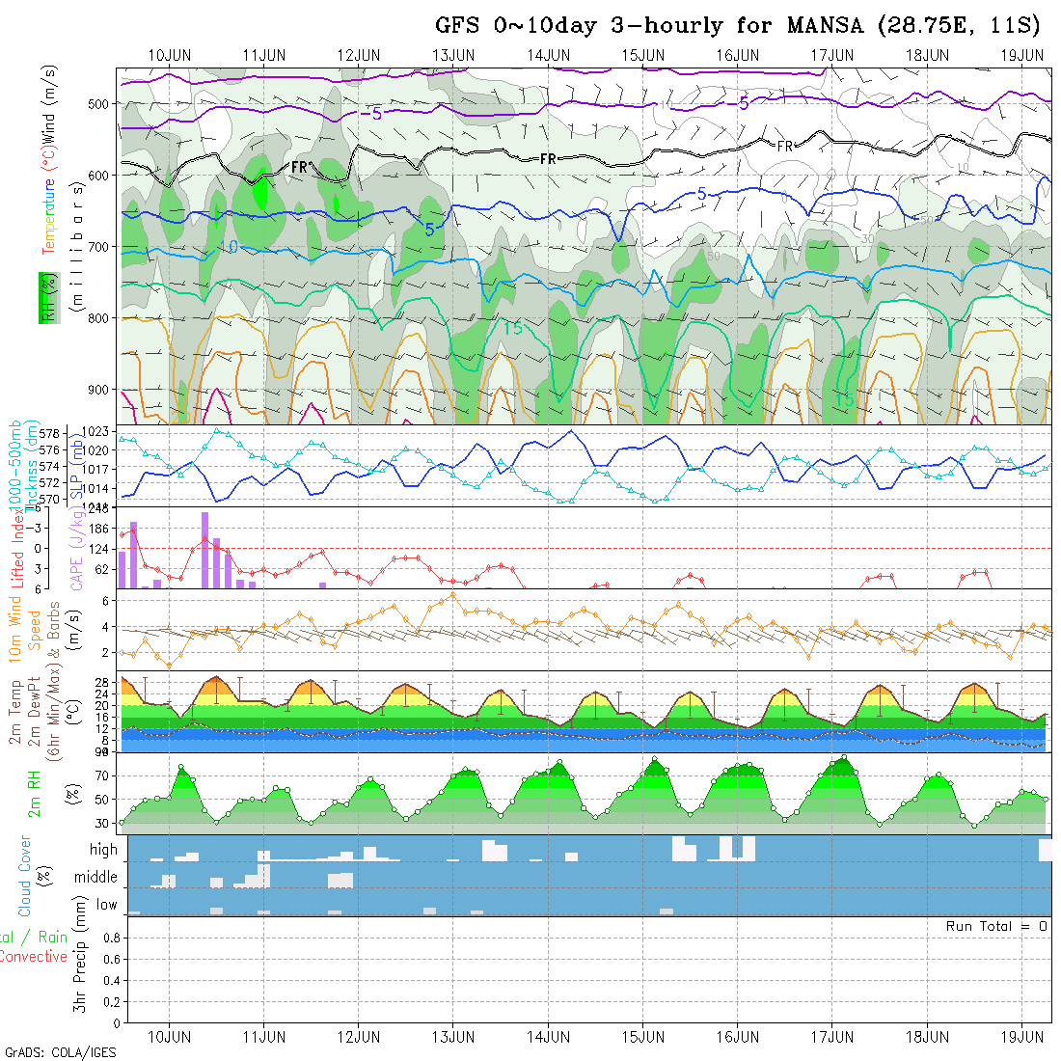Click the 16JUN label on the top axis
The image size is (1061, 1061).
click(738, 56)
